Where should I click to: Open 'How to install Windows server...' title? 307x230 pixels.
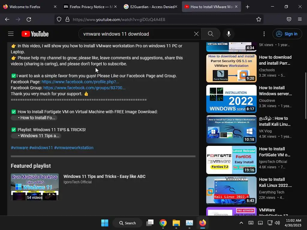275,91
